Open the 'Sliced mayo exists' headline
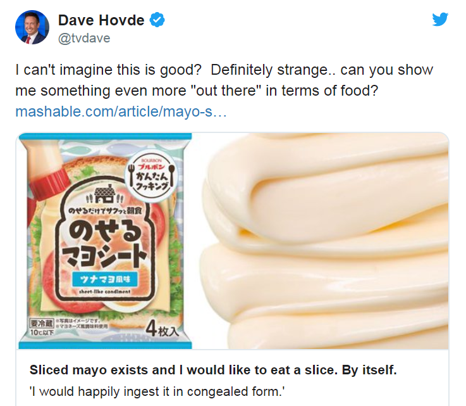This screenshot has width=466, height=406. [213, 370]
